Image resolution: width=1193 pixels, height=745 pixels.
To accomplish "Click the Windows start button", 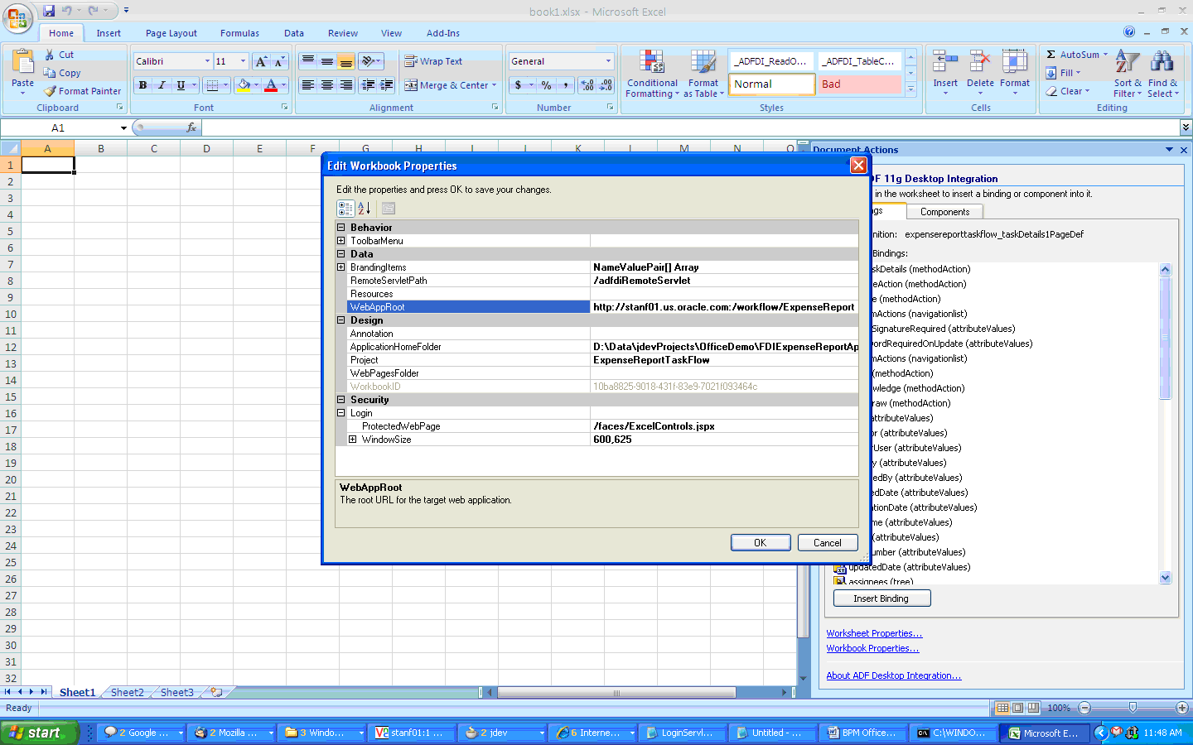I will tap(40, 733).
